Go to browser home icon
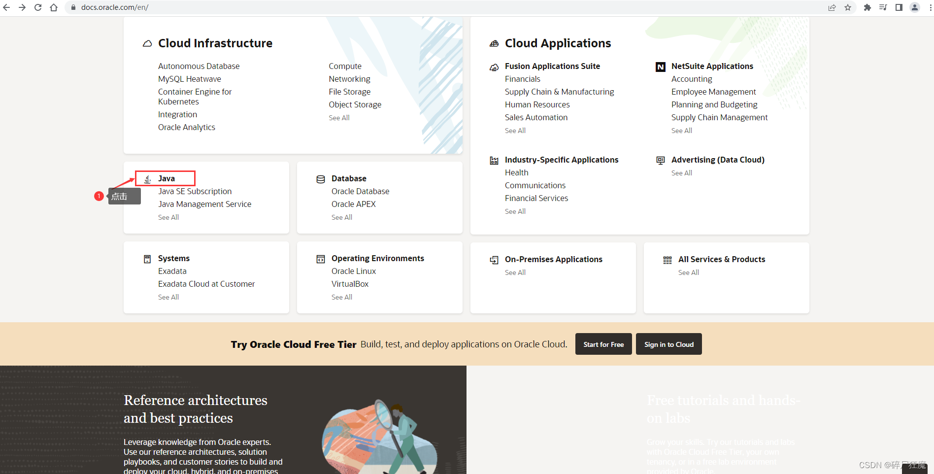Screen dimensions: 934x474 pyautogui.click(x=54, y=7)
